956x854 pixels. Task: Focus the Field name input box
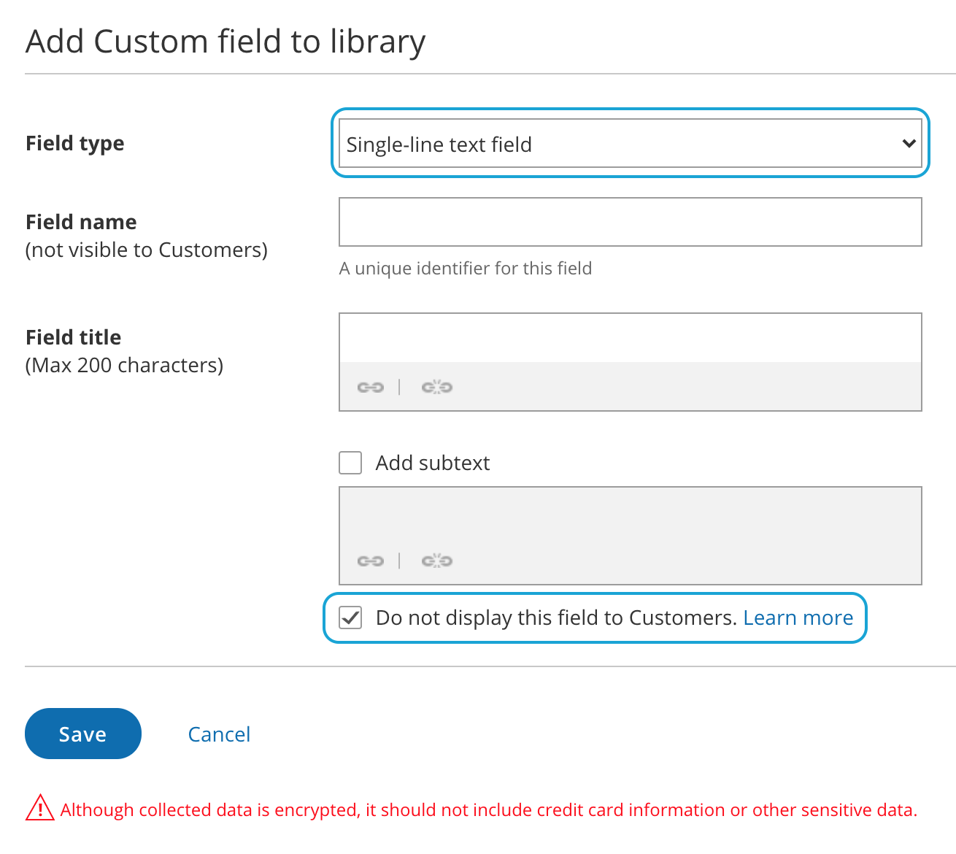click(x=630, y=222)
